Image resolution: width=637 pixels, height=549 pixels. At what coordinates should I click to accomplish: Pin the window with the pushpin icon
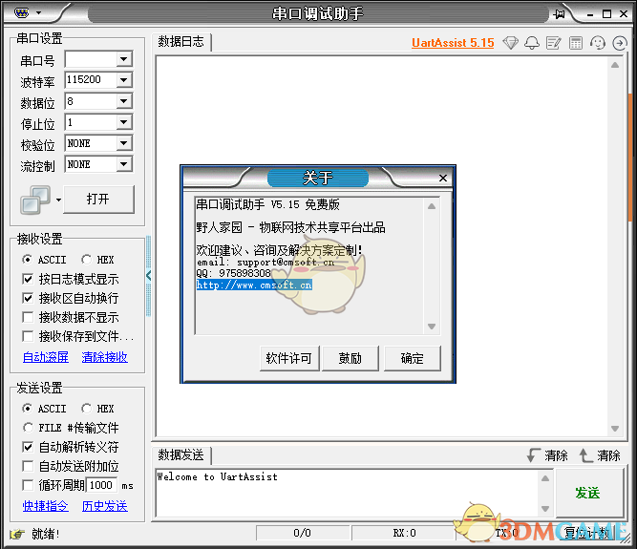click(559, 14)
